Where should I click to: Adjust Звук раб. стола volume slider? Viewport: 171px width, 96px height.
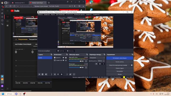[75, 61]
